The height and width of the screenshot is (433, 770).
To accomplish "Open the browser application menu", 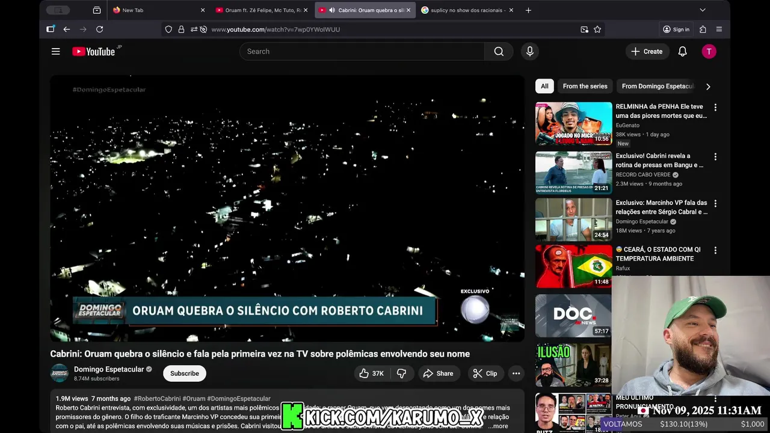I will (x=719, y=29).
